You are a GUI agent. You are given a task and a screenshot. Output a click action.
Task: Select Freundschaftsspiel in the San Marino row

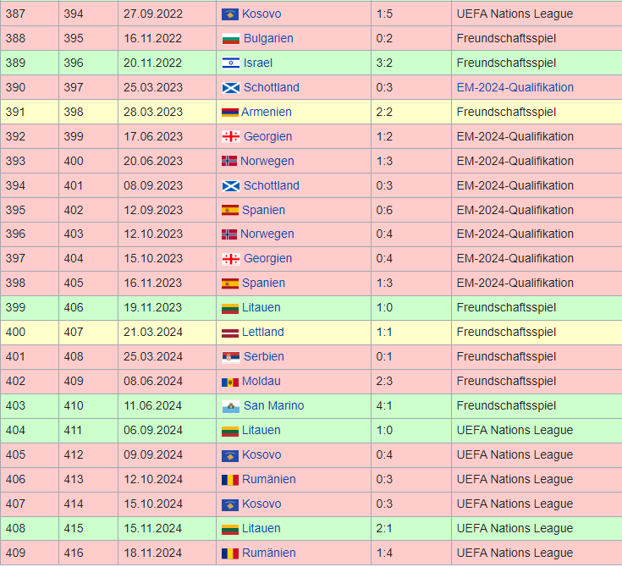506,406
